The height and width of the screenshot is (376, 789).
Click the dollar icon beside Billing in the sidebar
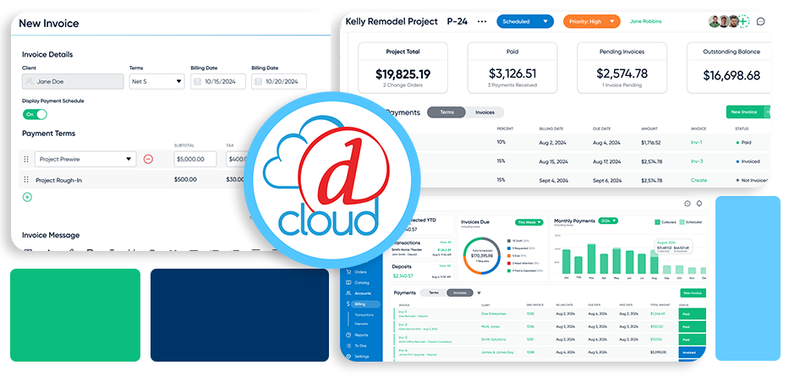[x=348, y=304]
